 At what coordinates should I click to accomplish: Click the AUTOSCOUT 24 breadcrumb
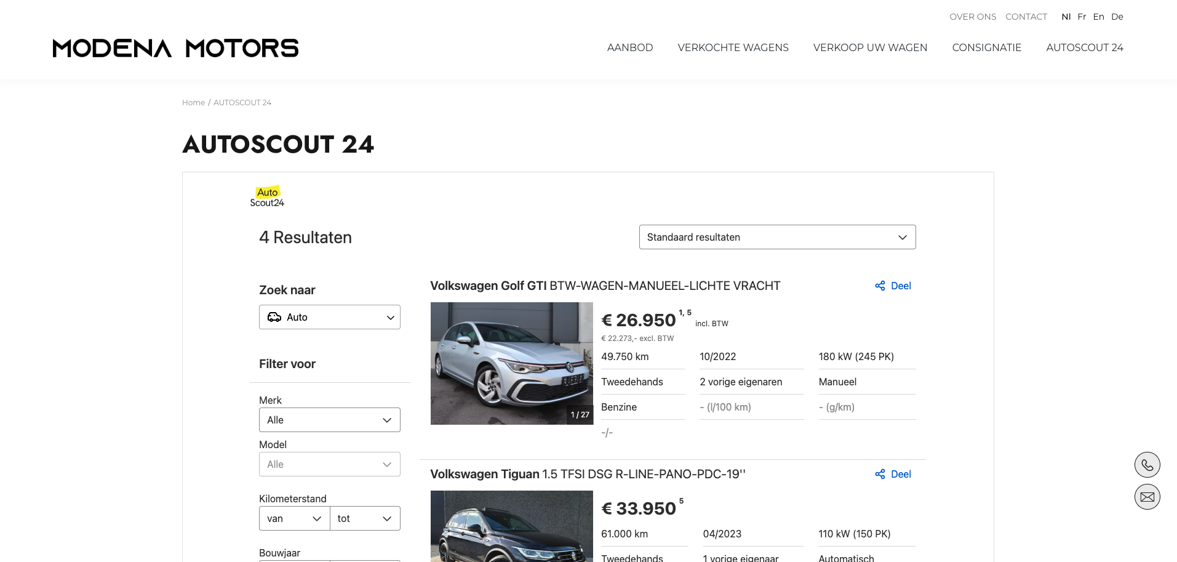[242, 103]
